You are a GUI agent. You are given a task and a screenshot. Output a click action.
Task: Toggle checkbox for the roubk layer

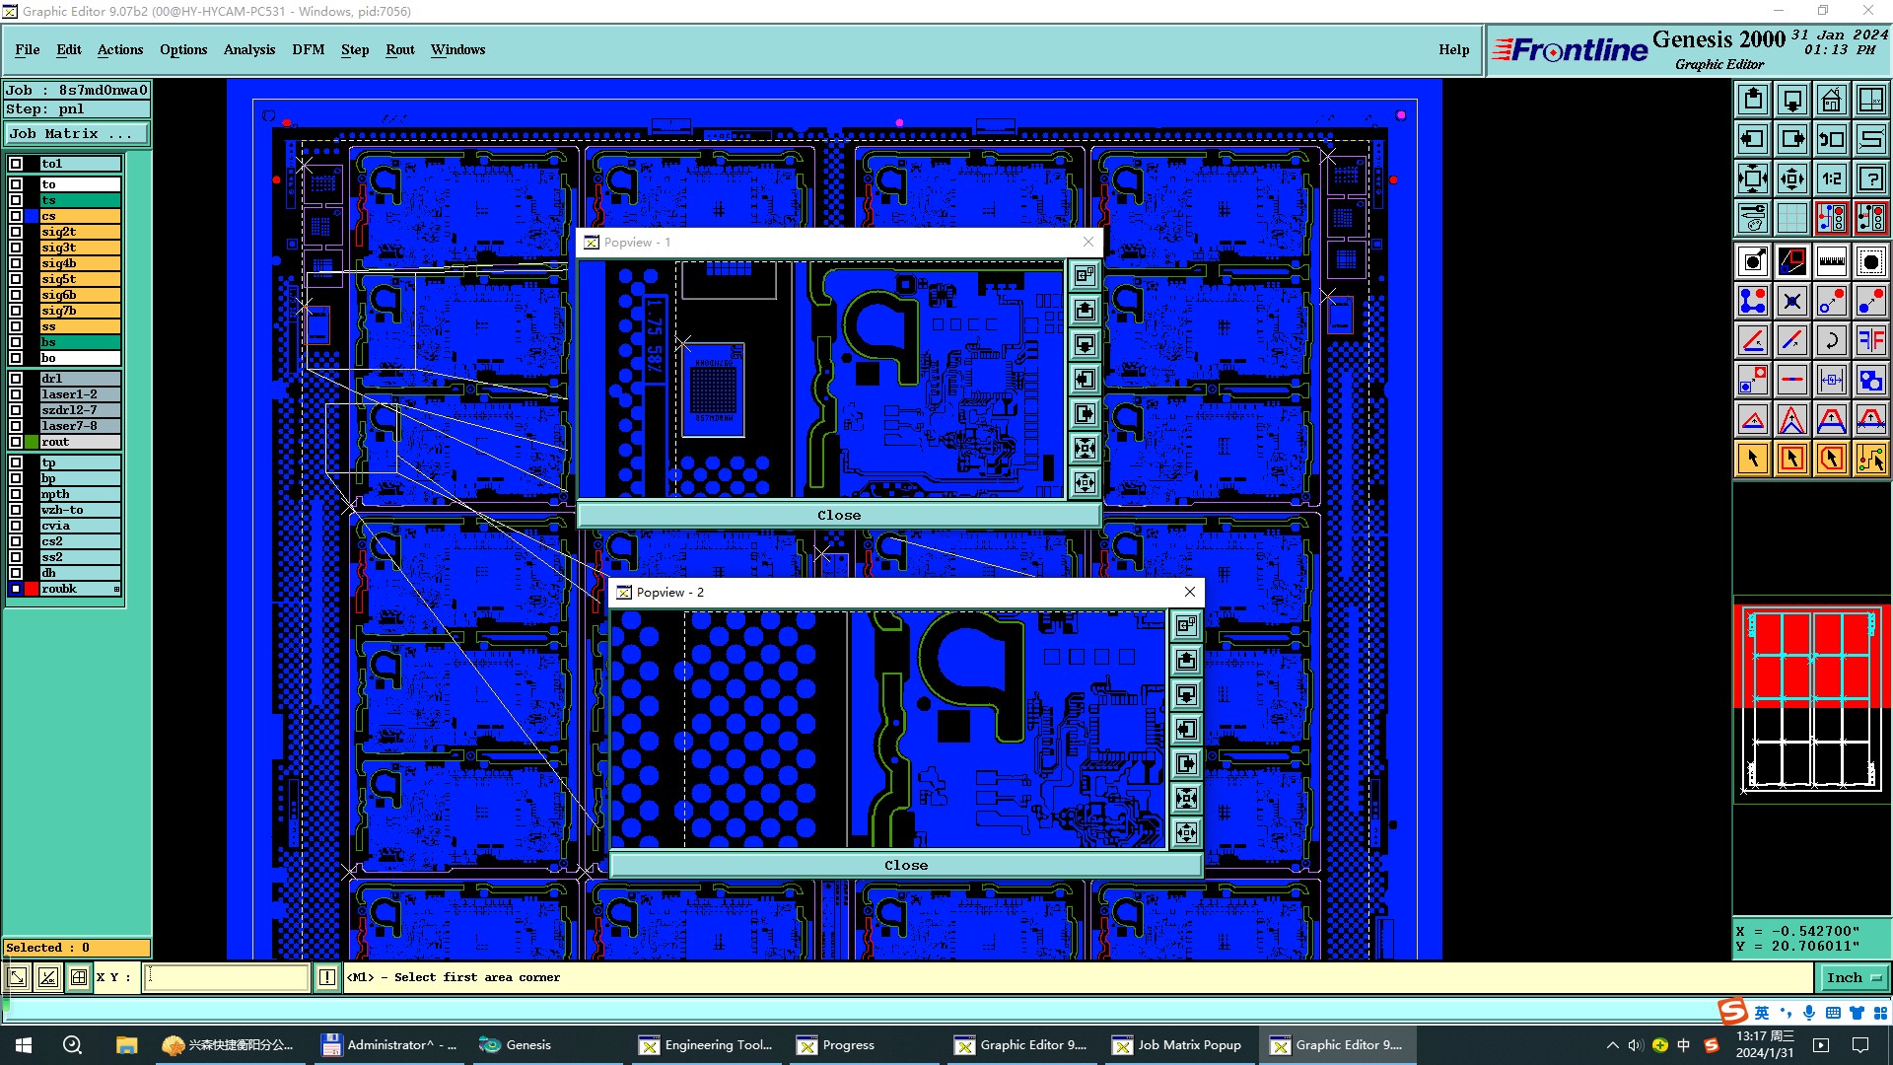pos(16,589)
